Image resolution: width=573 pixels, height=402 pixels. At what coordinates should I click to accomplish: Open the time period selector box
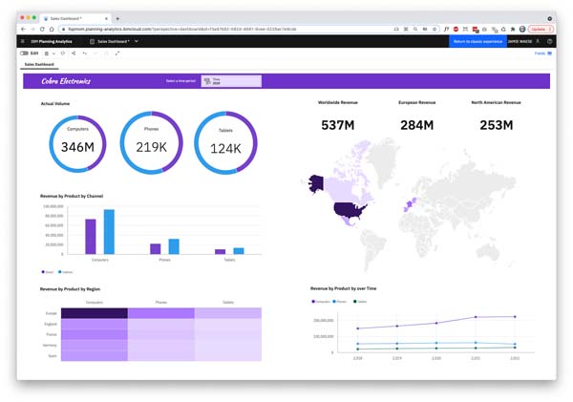231,81
